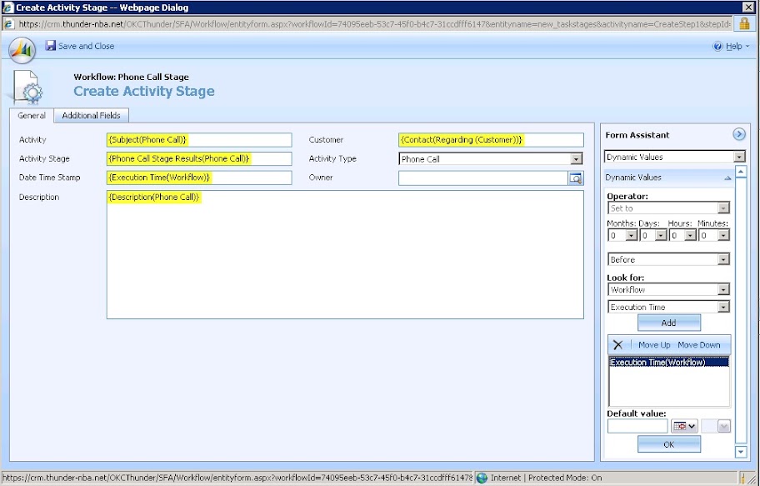Switch to the Additional Fields tab

tap(91, 115)
